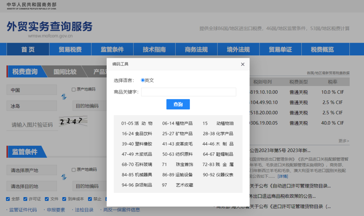Open the 中国 origin country selector
The width and height of the screenshot is (364, 216).
coord(32,90)
